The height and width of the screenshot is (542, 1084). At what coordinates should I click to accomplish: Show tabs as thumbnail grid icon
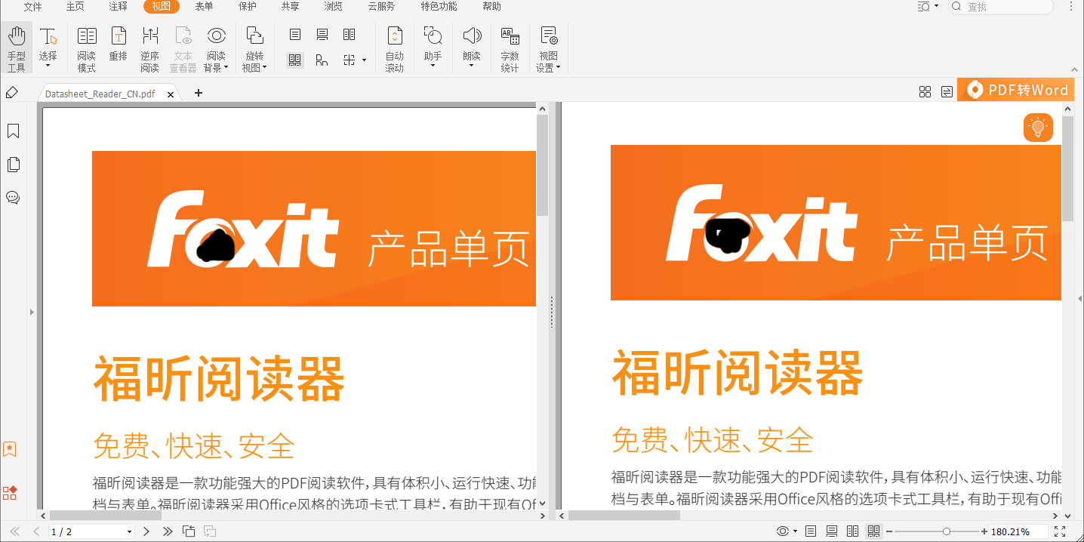925,92
